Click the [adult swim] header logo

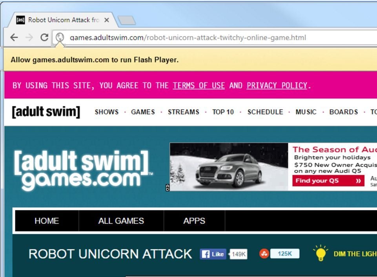[46, 112]
